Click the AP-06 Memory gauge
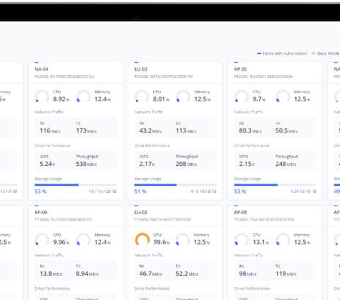Image resolution: width=340 pixels, height=300 pixels. [x=84, y=239]
